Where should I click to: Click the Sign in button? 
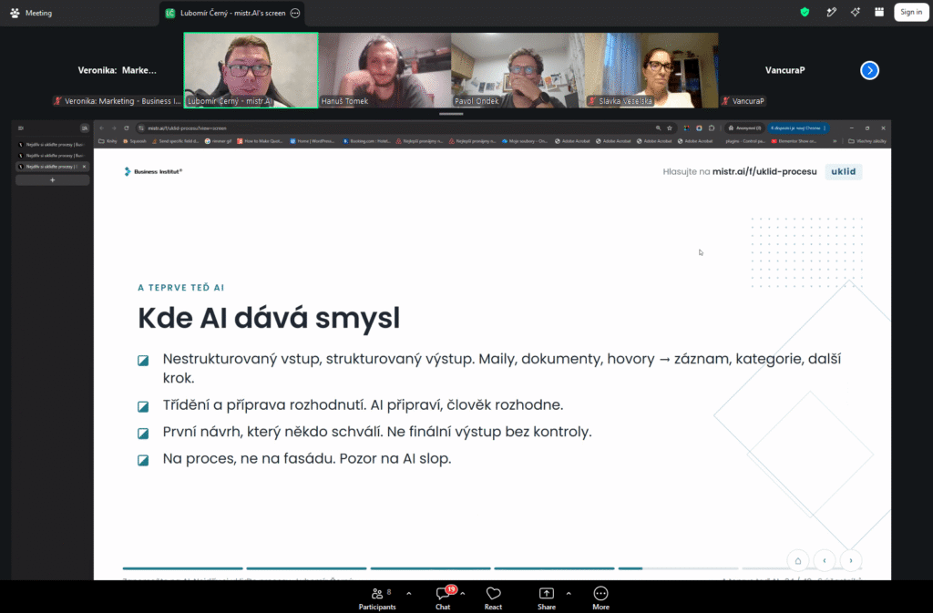pos(911,12)
